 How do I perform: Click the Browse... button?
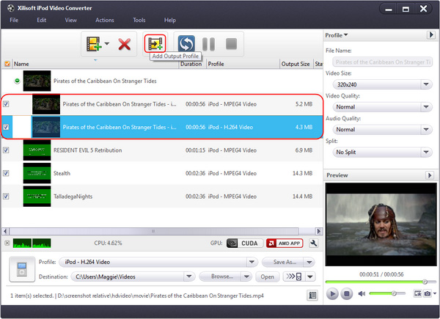pos(221,276)
